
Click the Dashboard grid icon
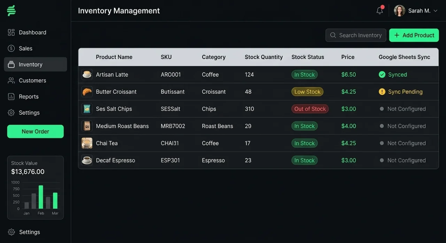click(x=11, y=32)
